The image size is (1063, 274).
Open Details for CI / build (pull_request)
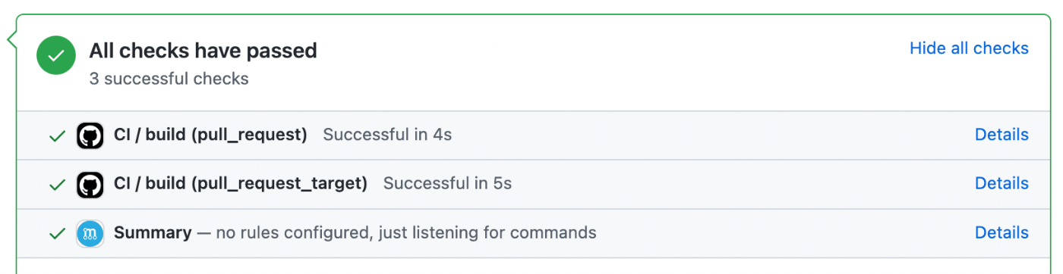click(x=1001, y=135)
